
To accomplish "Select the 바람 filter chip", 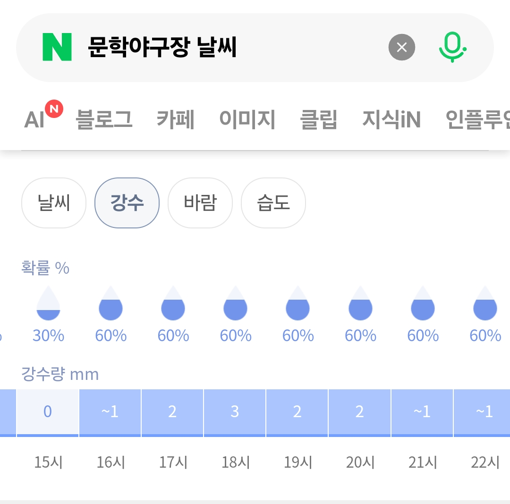I will [x=200, y=203].
